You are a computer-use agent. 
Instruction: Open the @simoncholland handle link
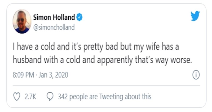[x=54, y=27]
